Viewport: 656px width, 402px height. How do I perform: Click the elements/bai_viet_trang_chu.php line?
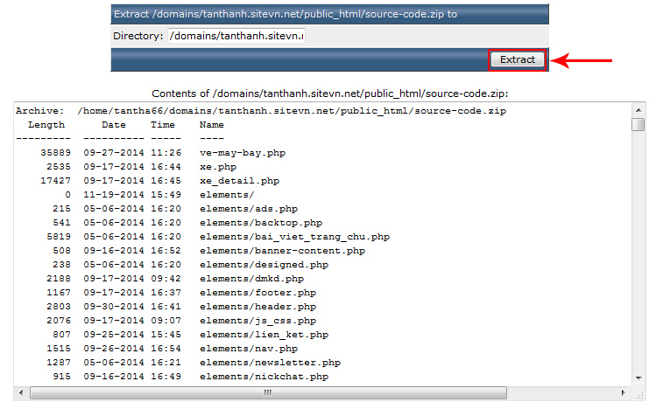294,237
